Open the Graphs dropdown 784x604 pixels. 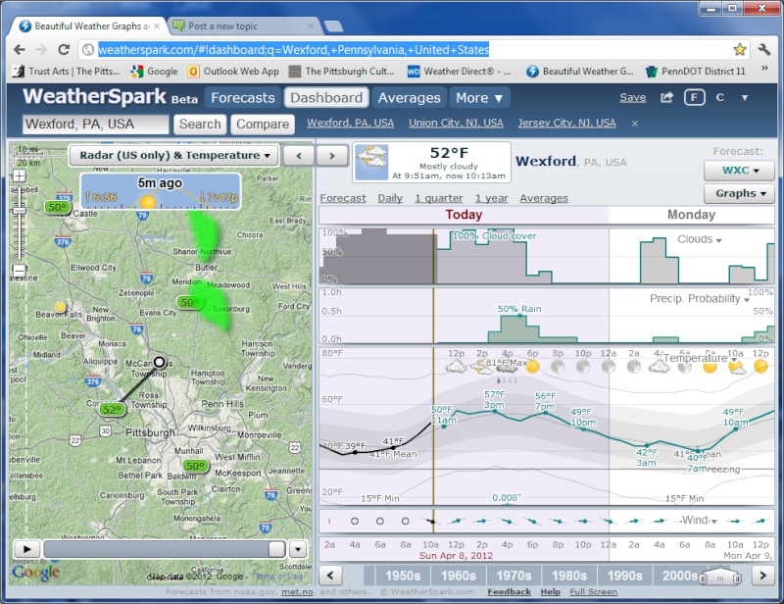739,193
